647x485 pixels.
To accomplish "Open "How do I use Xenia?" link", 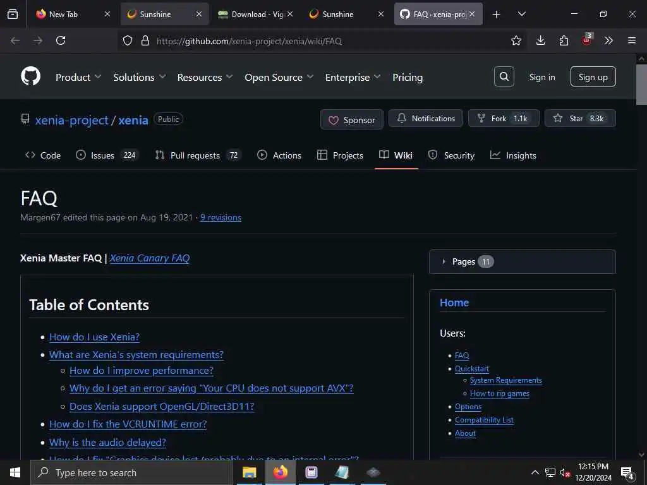I will [95, 337].
